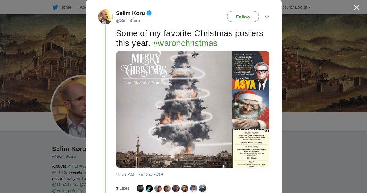Viewport: 367px width, 193px height.
Task: Click the Twitter bird Home icon
Action: 55,7
